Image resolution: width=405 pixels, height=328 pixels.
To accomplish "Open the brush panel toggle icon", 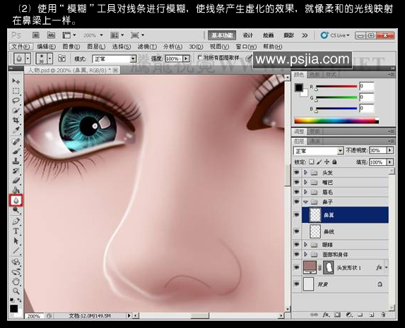I will coord(61,59).
